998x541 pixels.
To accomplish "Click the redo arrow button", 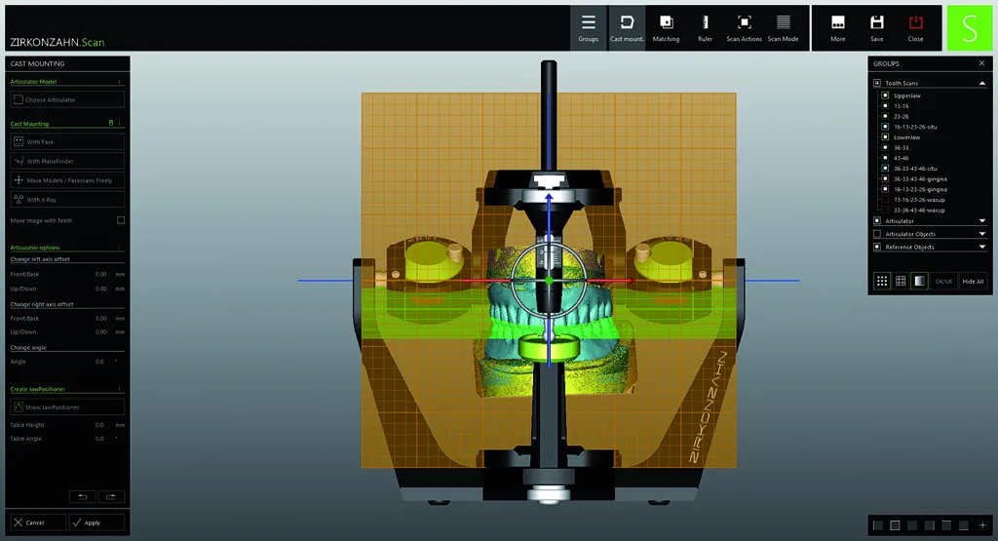I will click(111, 496).
